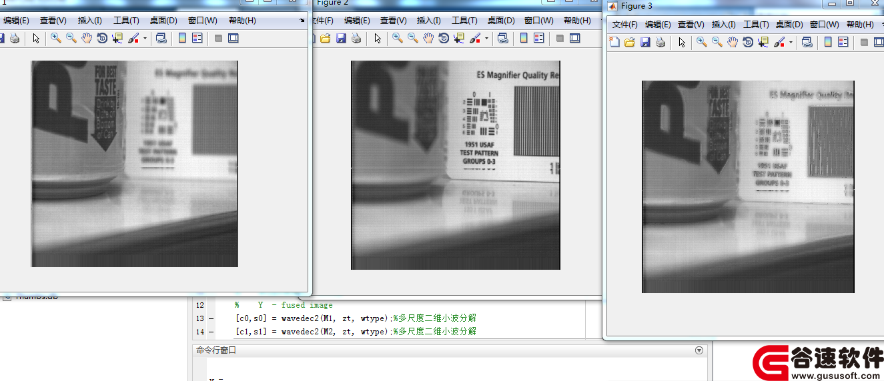Expand brush color dropdown arrow in Figure 3
Viewport: 884px width, 381px height.
coord(791,42)
